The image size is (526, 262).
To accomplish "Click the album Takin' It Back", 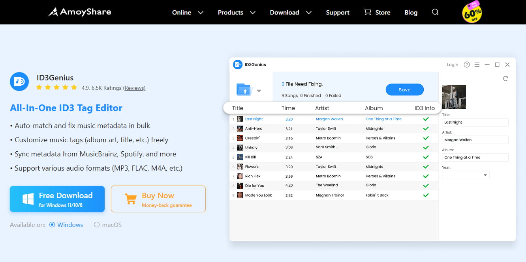I will [x=377, y=195].
